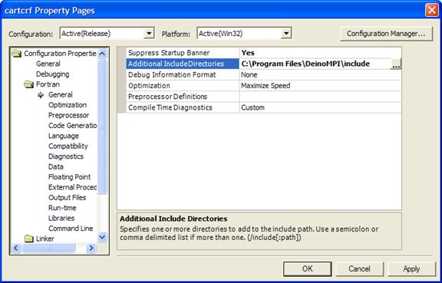
Task: Open the Diagnostics page
Action: tap(66, 156)
